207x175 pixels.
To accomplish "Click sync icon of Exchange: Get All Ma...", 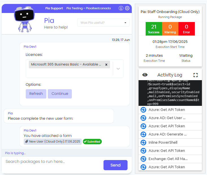I will (143, 159).
